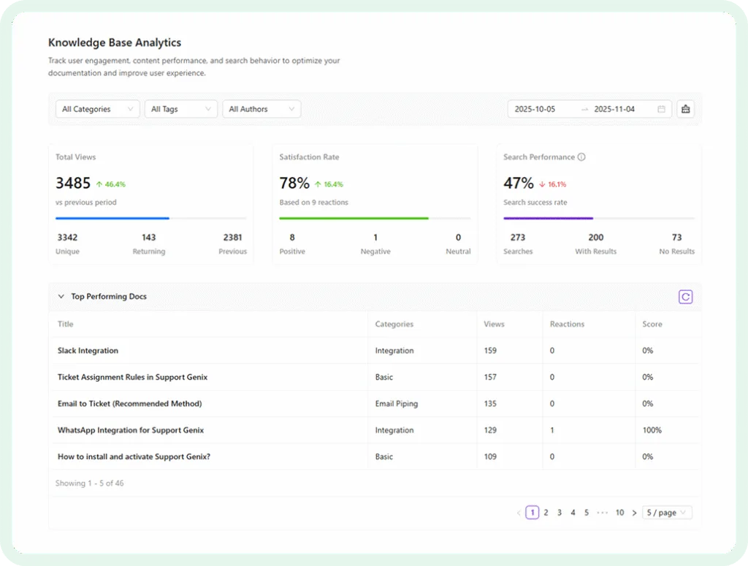This screenshot has height=566, width=748.
Task: Select page 3 in the pagination
Action: pos(559,513)
